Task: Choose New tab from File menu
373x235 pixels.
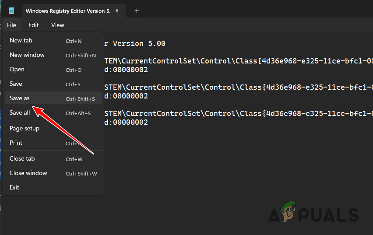Action: pos(53,41)
